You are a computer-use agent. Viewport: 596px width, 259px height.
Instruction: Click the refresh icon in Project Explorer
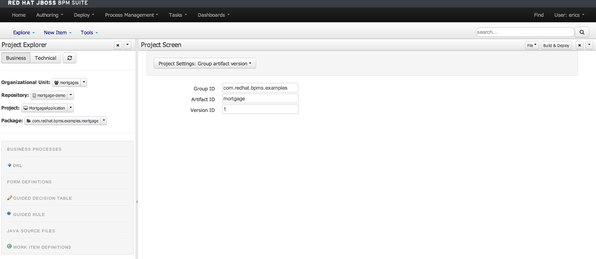click(70, 58)
